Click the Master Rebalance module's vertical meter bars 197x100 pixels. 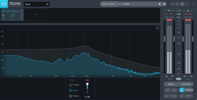21,16
